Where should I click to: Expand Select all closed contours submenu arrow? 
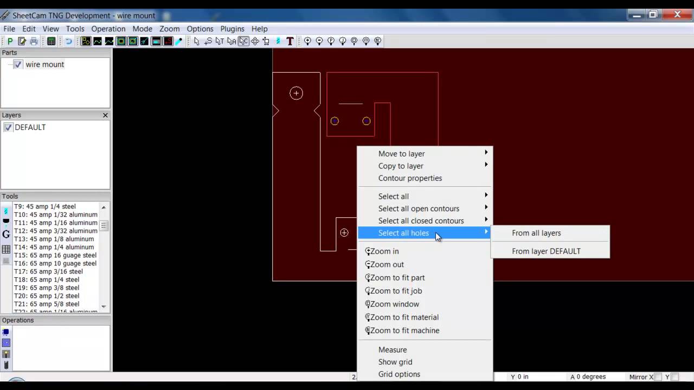point(486,219)
